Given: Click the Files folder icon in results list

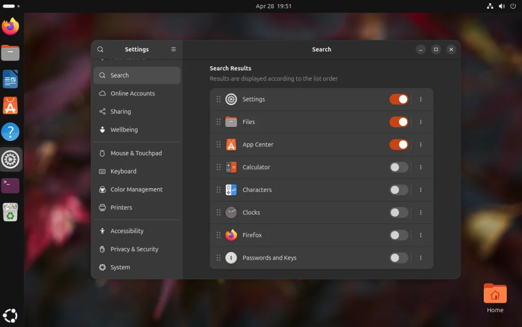Looking at the screenshot, I should [x=231, y=122].
